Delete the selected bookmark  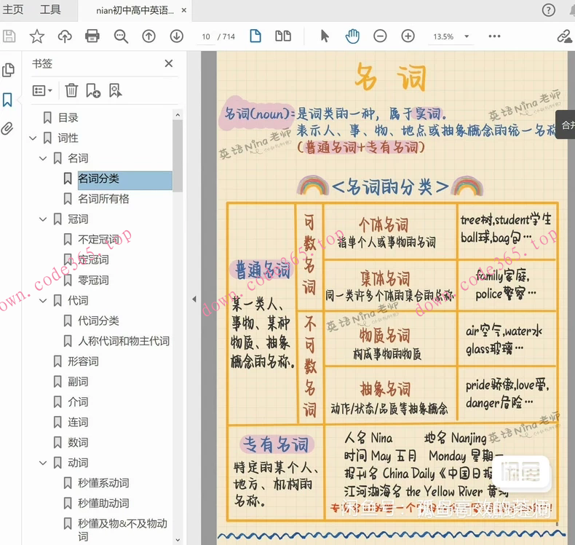point(71,90)
